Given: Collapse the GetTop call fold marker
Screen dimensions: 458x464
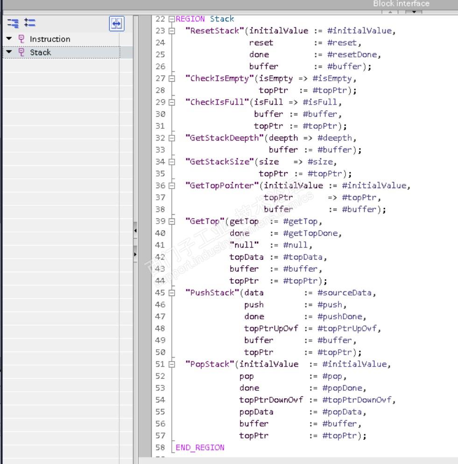Looking at the screenshot, I should (x=172, y=221).
